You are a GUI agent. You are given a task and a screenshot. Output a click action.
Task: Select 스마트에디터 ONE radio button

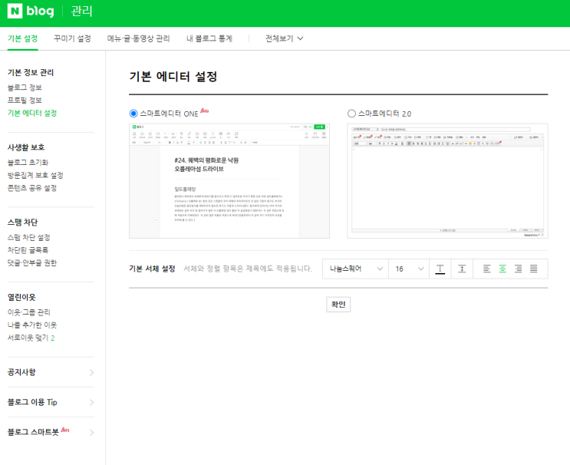pos(133,114)
